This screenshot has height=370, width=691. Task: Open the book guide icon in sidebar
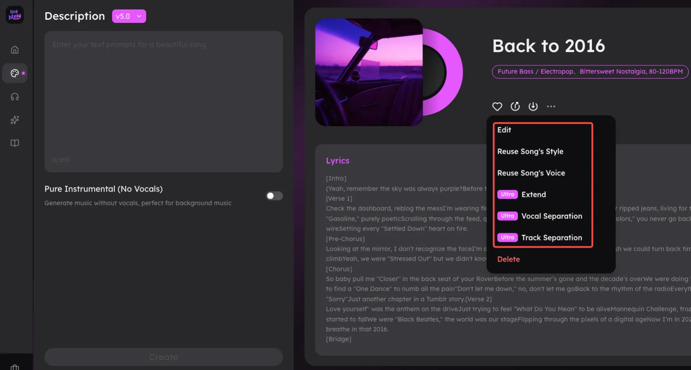pyautogui.click(x=15, y=143)
